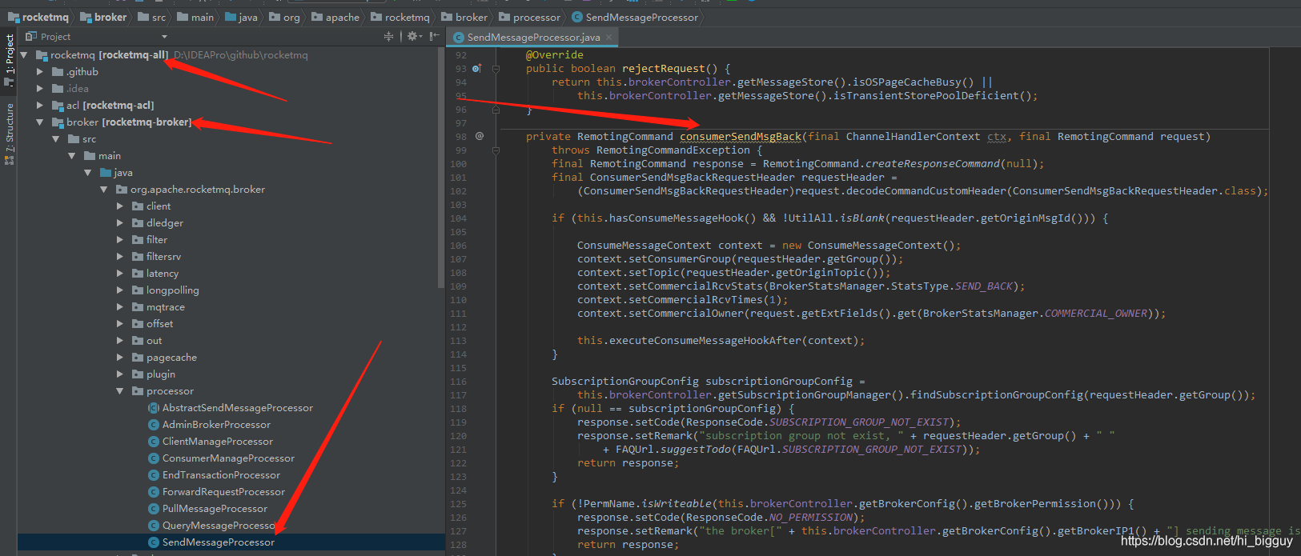Click the SendMessageProcessor class breadcrumb
Screen dimensions: 1301x556
[635, 17]
